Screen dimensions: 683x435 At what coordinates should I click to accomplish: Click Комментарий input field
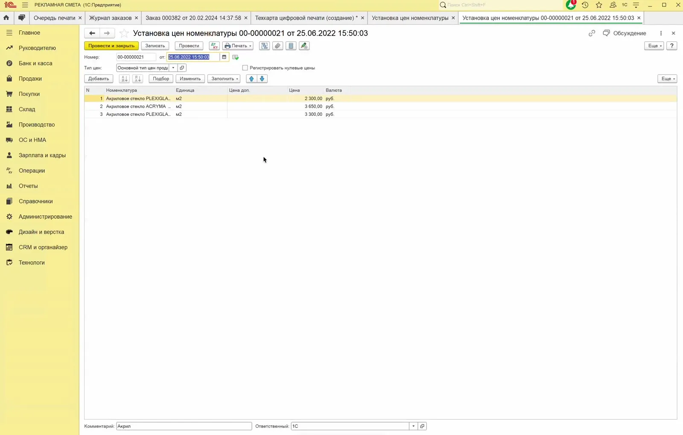click(x=184, y=426)
